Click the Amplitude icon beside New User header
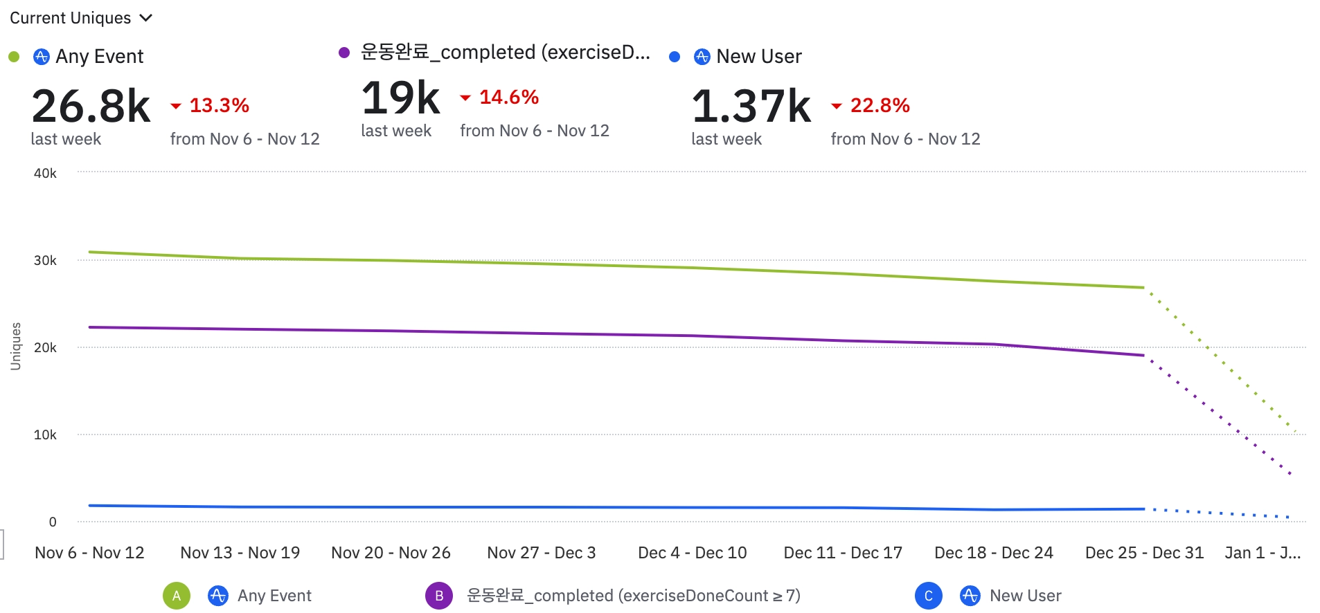The width and height of the screenshot is (1320, 613). pos(702,57)
